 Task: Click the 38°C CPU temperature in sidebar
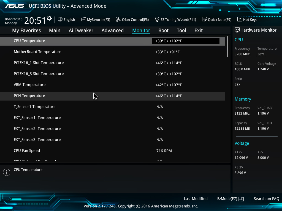pyautogui.click(x=261, y=54)
